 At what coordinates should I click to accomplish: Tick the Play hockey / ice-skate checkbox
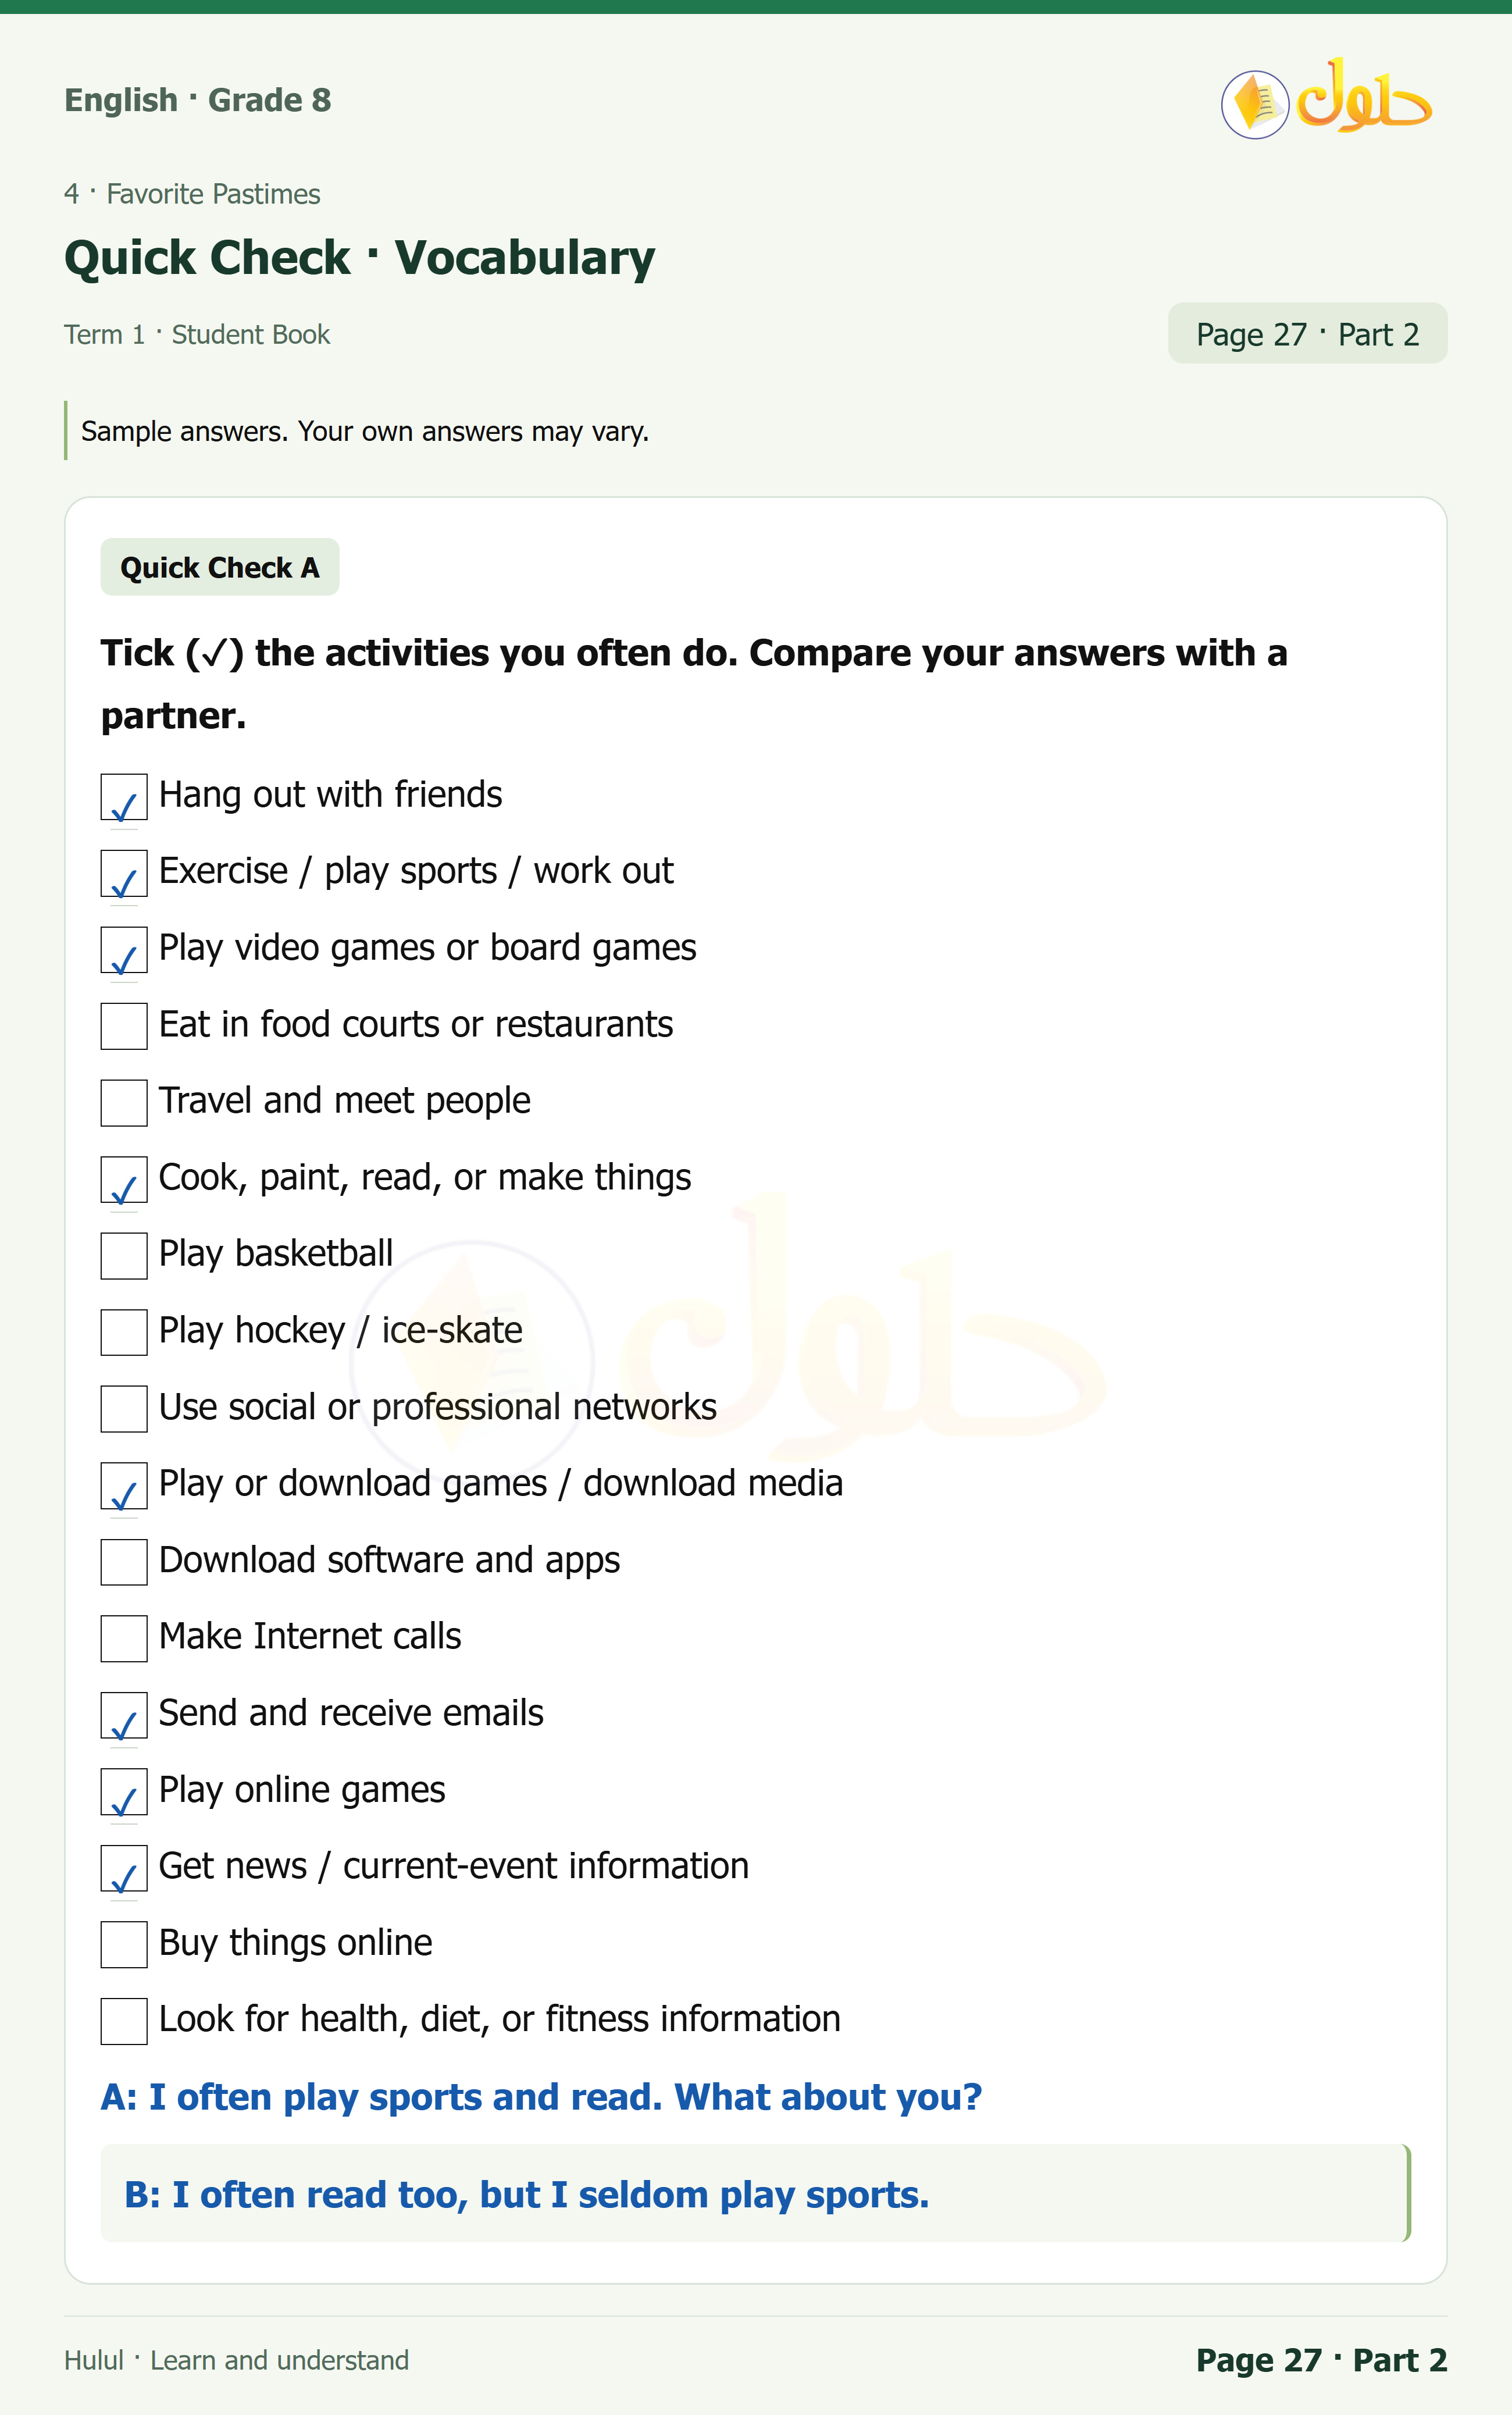point(124,1332)
